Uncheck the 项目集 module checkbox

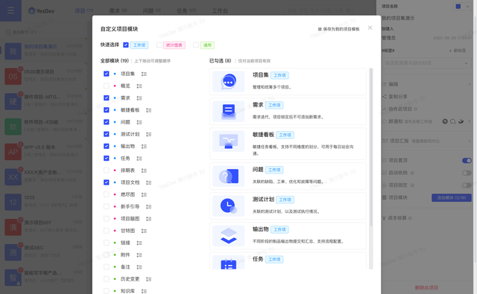(x=106, y=74)
